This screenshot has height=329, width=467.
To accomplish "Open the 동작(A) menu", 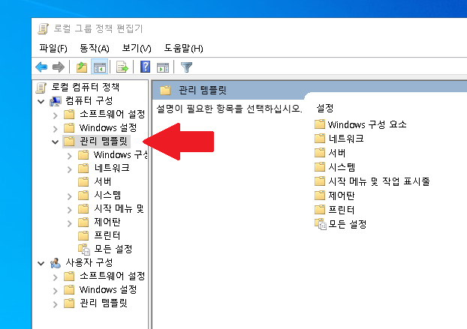I will (x=95, y=48).
